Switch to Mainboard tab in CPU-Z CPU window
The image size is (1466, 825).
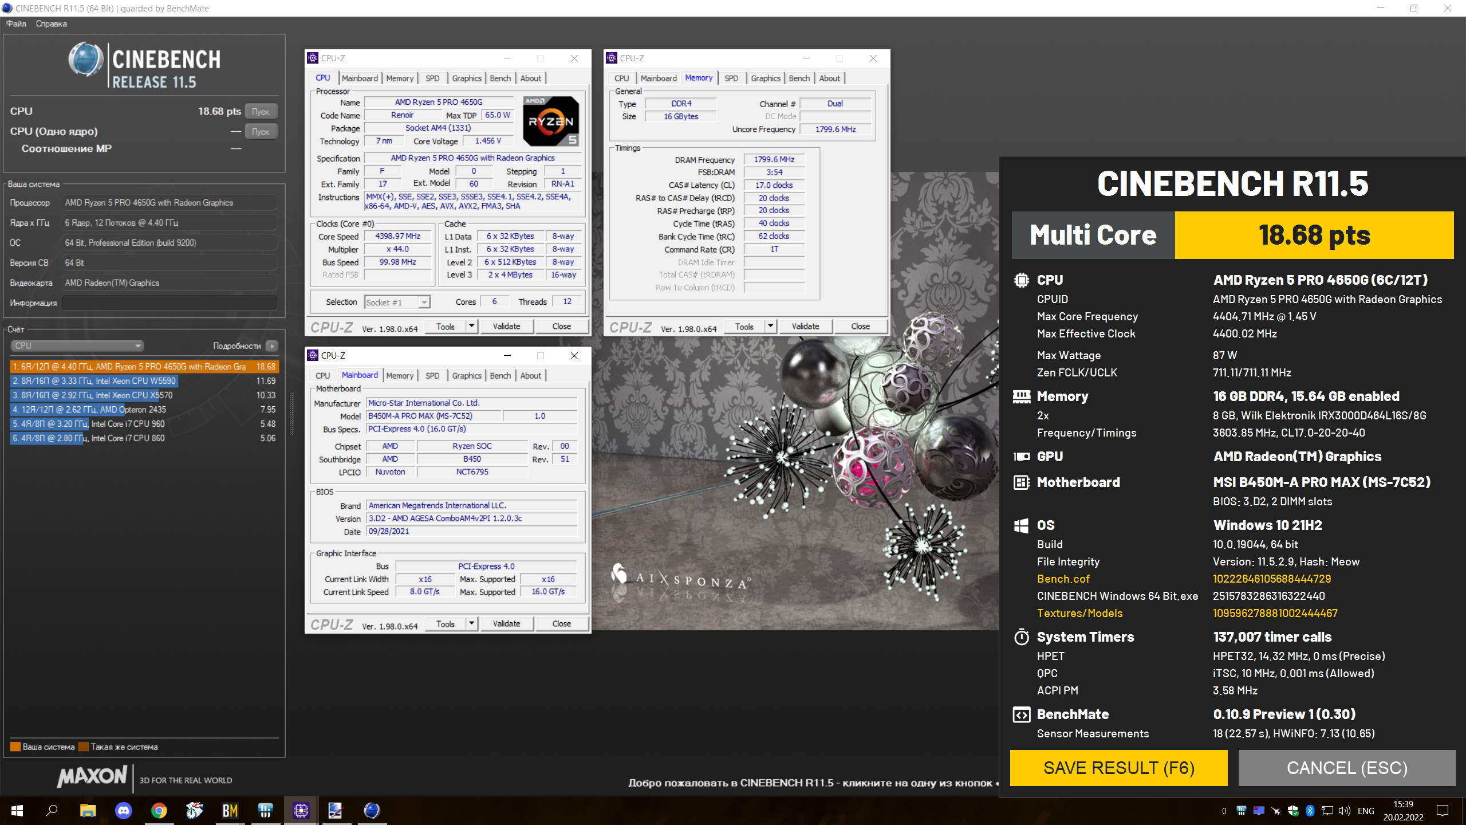[x=360, y=78]
